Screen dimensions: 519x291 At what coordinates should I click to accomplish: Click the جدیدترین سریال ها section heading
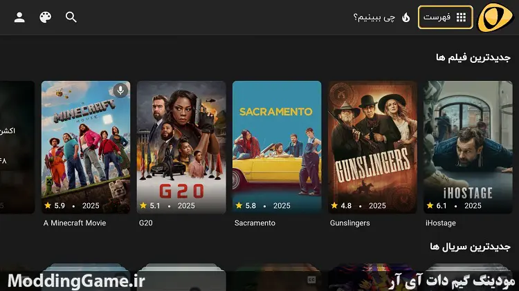point(470,247)
